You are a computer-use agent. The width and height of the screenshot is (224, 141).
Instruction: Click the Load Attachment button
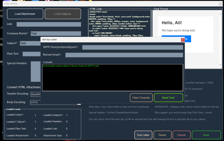pyautogui.click(x=25, y=14)
